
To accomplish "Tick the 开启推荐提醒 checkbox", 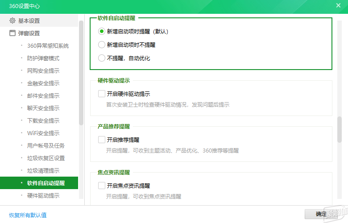I will [102, 140].
